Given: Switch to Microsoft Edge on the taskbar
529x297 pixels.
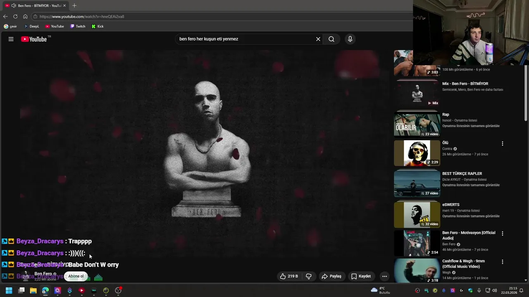Looking at the screenshot, I should tap(45, 290).
